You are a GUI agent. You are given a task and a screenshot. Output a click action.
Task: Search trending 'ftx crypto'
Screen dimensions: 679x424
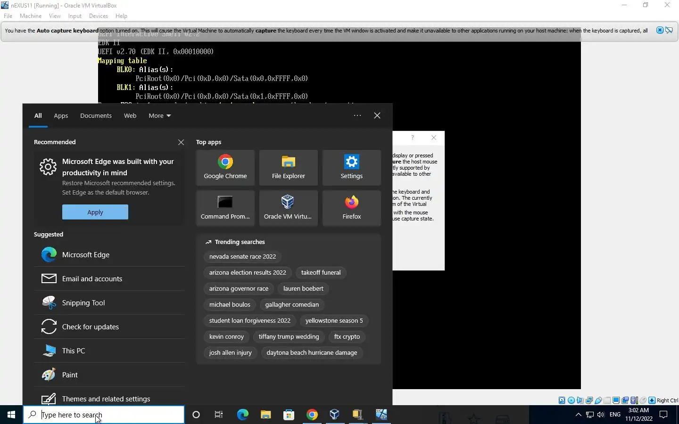(347, 337)
